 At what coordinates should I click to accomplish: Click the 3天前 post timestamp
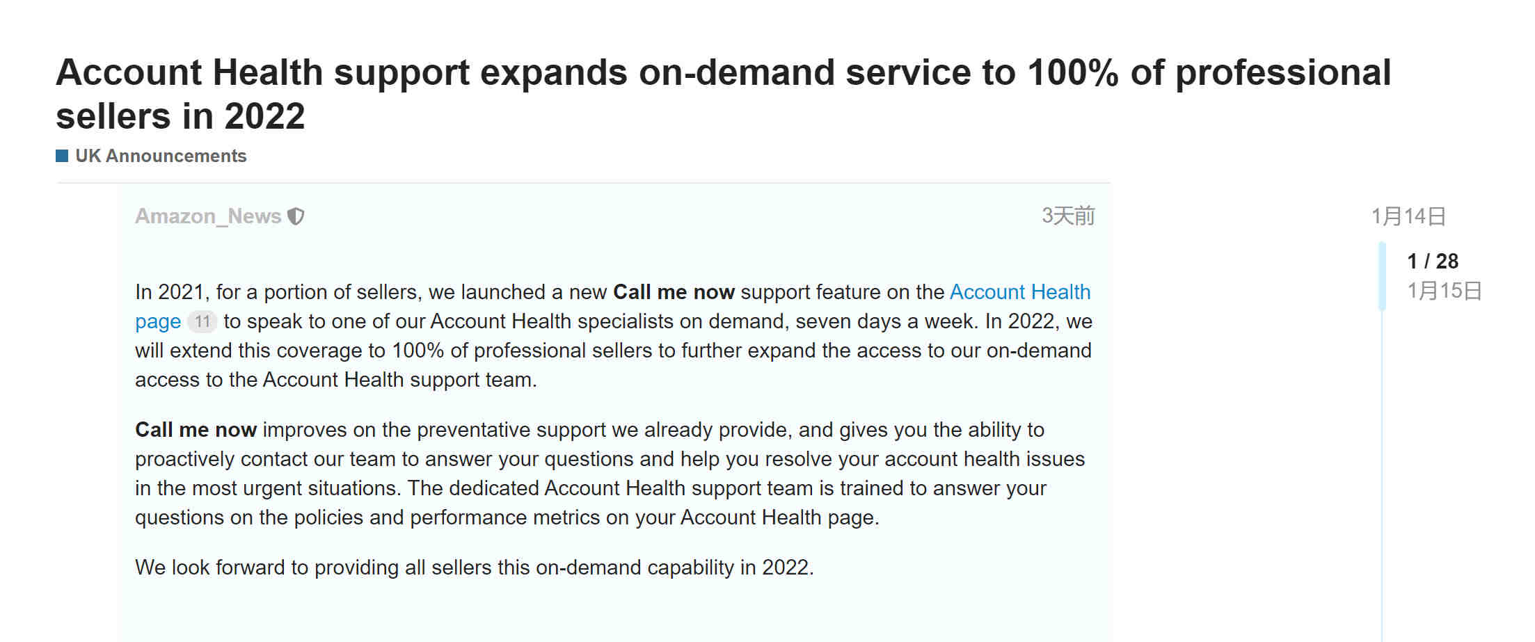tap(1068, 216)
